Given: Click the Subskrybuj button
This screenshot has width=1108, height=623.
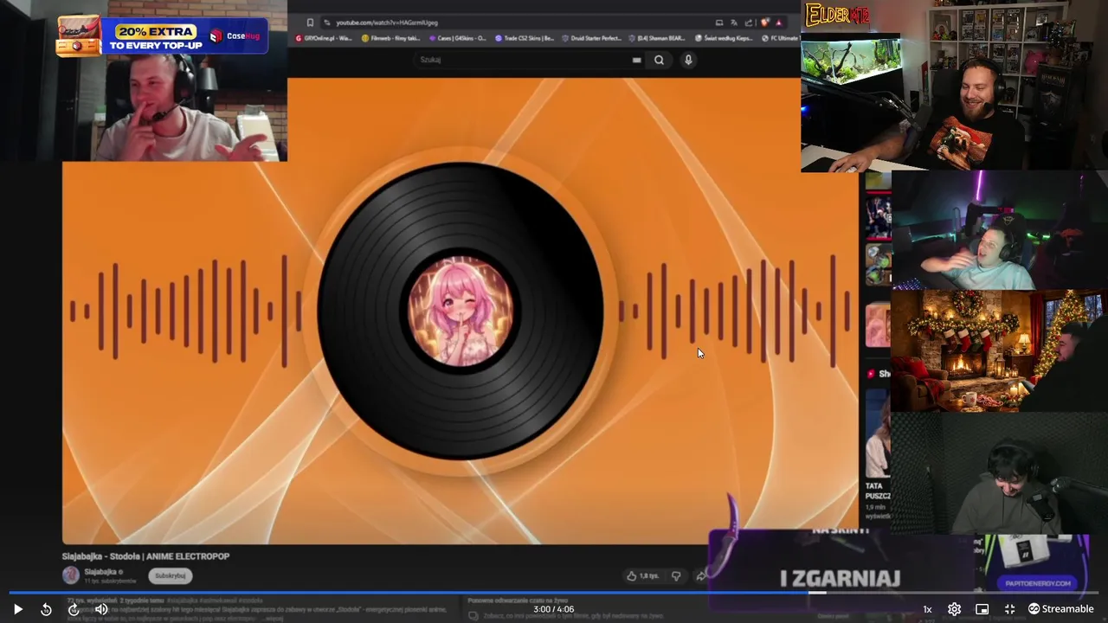Looking at the screenshot, I should click(x=170, y=575).
